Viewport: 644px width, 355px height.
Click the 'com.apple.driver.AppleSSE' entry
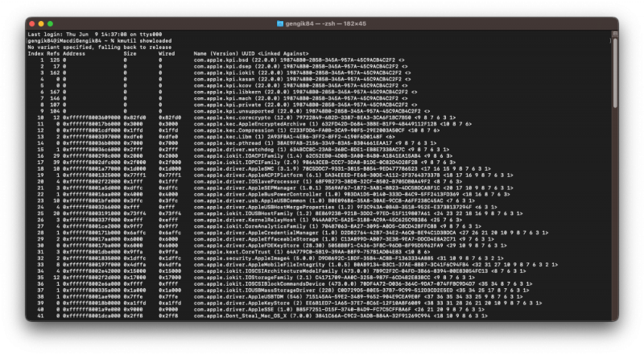[233, 310]
